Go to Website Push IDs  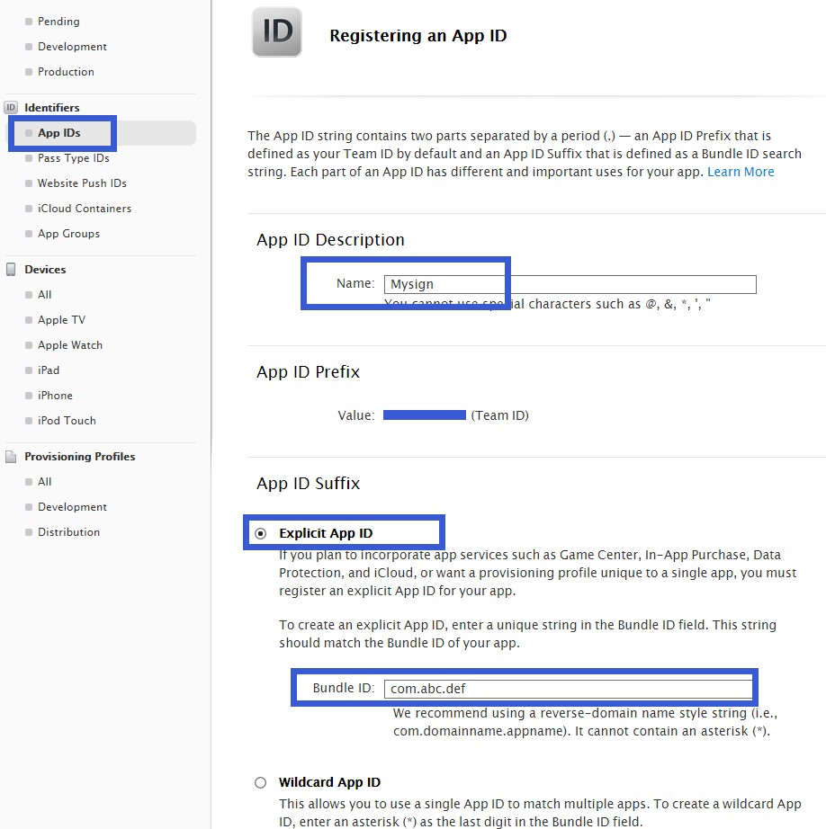[x=82, y=183]
